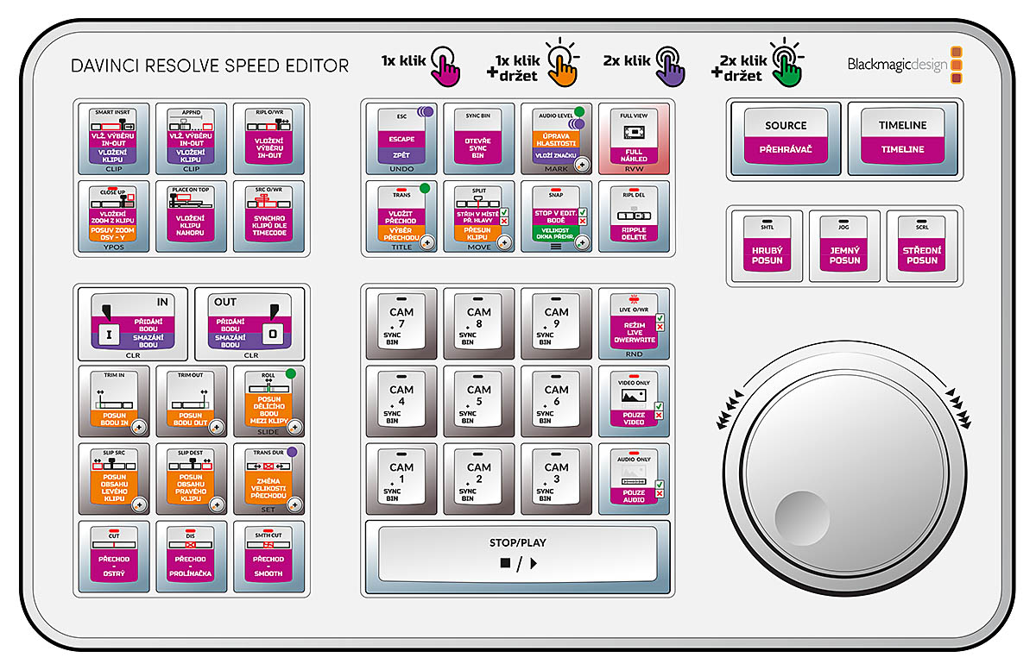The image size is (1036, 670).
Task: Select the CAM 6 key
Action: coord(557,402)
